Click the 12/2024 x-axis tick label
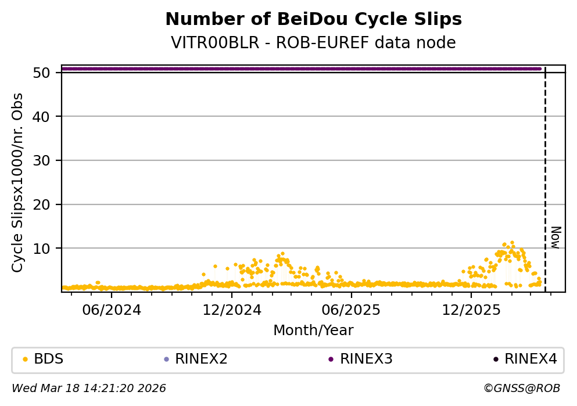Image resolution: width=577 pixels, height=406 pixels. pyautogui.click(x=231, y=310)
